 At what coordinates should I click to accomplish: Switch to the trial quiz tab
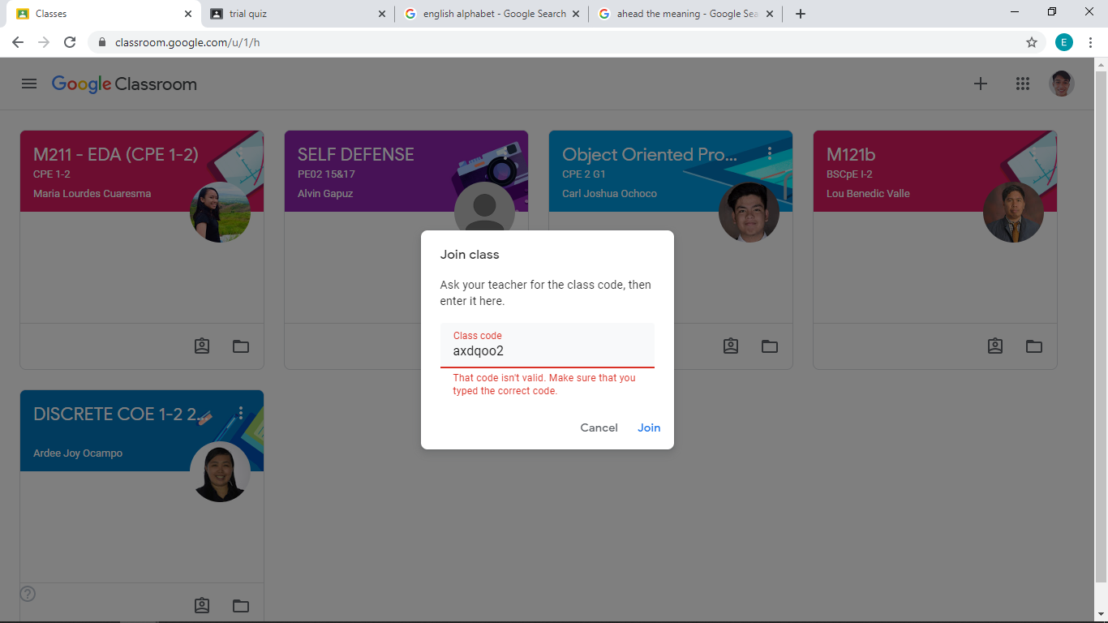(x=298, y=14)
